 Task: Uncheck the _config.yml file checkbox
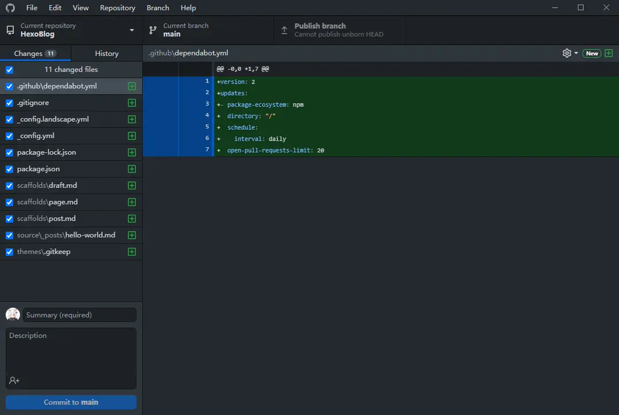(x=9, y=136)
